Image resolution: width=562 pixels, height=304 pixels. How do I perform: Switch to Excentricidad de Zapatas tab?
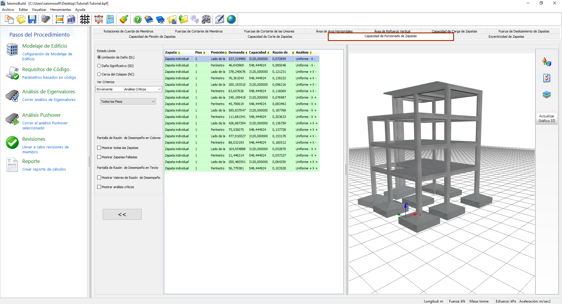tap(506, 37)
